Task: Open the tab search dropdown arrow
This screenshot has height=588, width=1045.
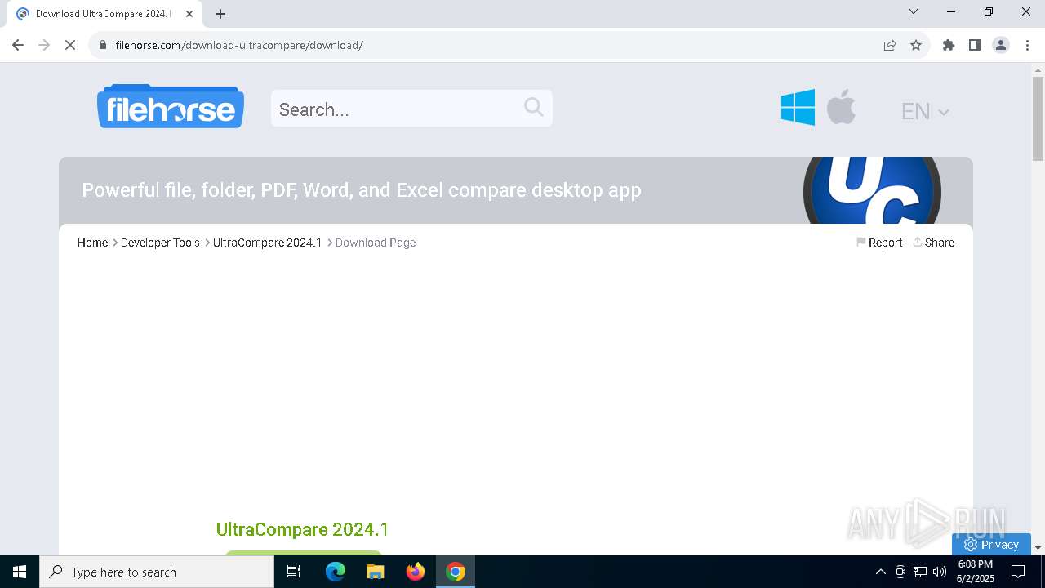Action: (x=914, y=11)
